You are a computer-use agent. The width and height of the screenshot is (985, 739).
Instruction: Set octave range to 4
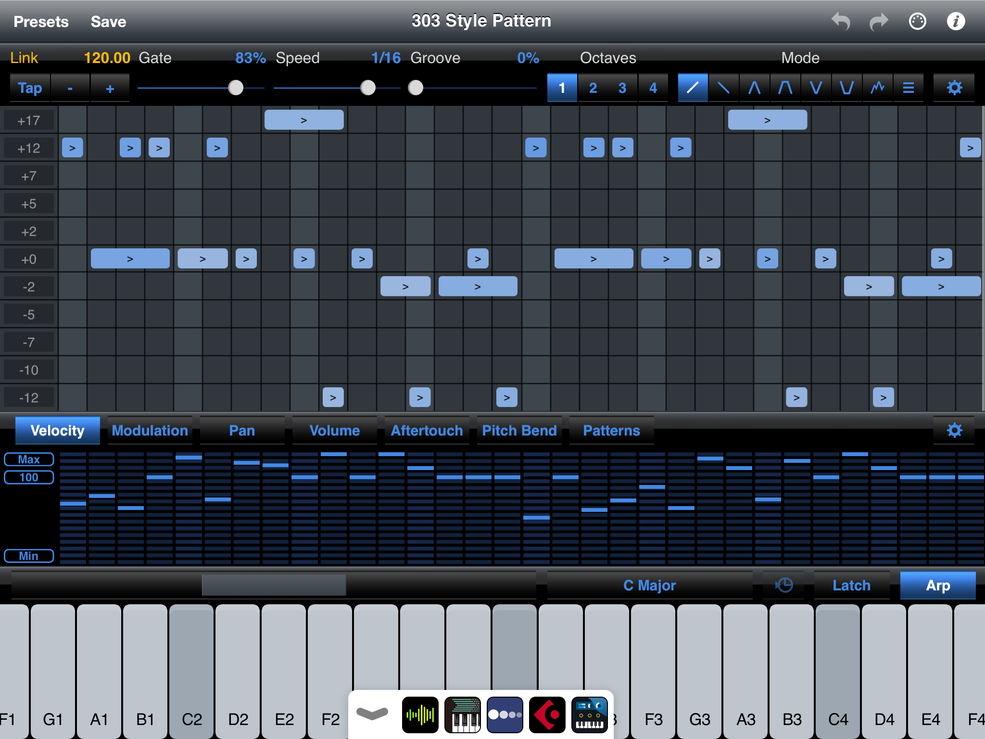pos(653,88)
